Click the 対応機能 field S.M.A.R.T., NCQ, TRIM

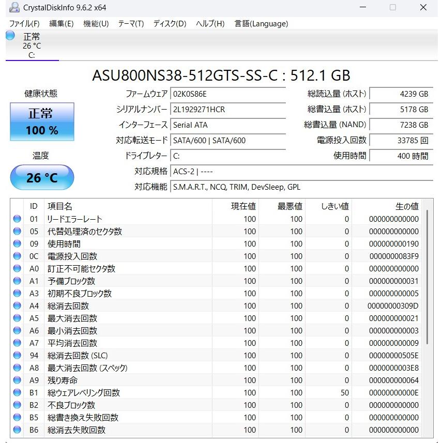[x=302, y=187]
